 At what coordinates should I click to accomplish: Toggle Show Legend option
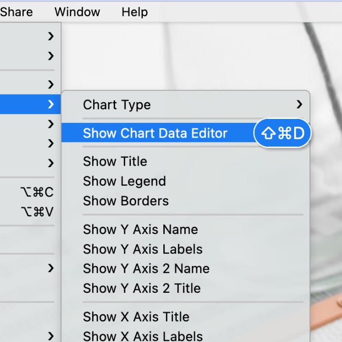pyautogui.click(x=125, y=181)
